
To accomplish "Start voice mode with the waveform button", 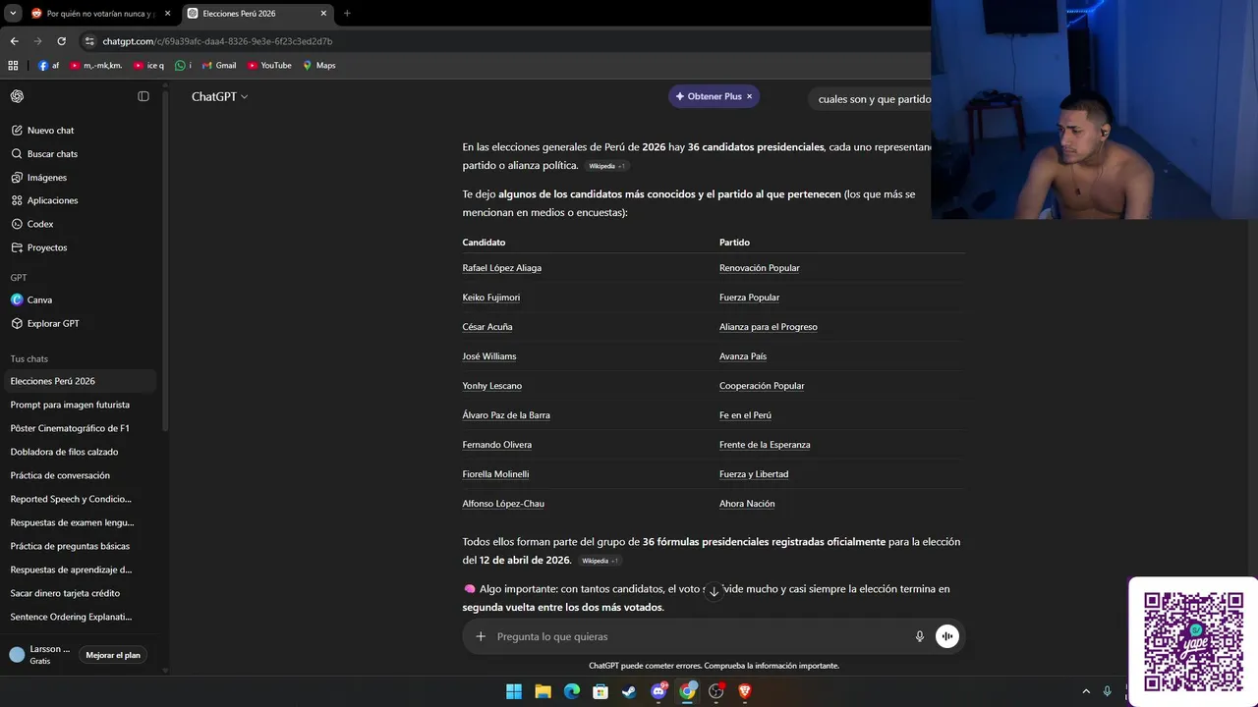I will click(x=946, y=636).
